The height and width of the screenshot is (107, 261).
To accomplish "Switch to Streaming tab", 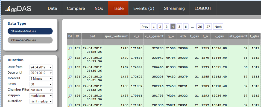I will (x=174, y=8).
